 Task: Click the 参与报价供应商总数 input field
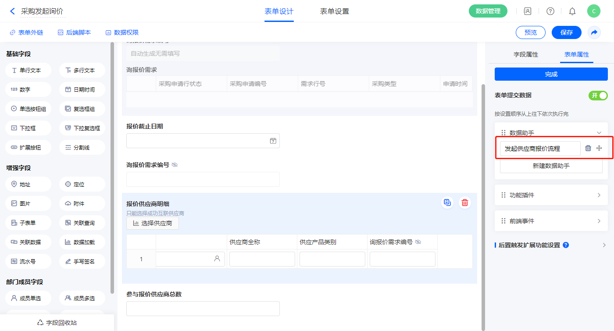tap(203, 309)
